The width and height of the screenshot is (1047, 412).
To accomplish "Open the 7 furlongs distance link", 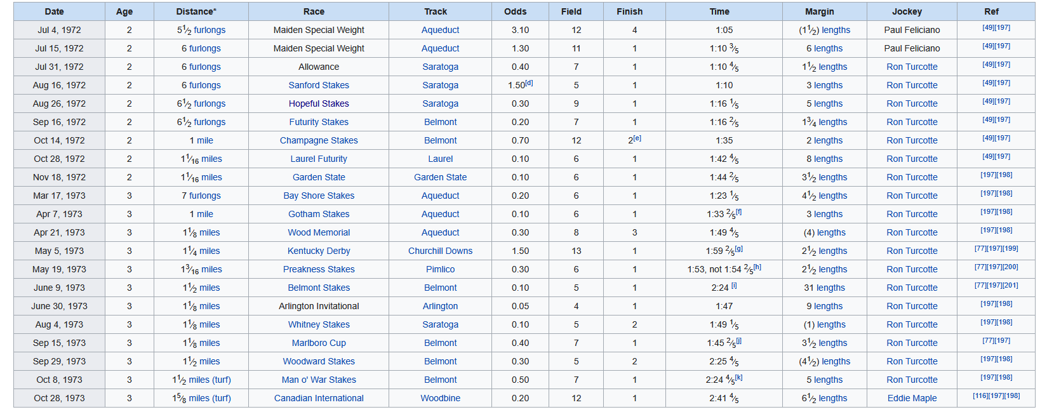I will 205,196.
